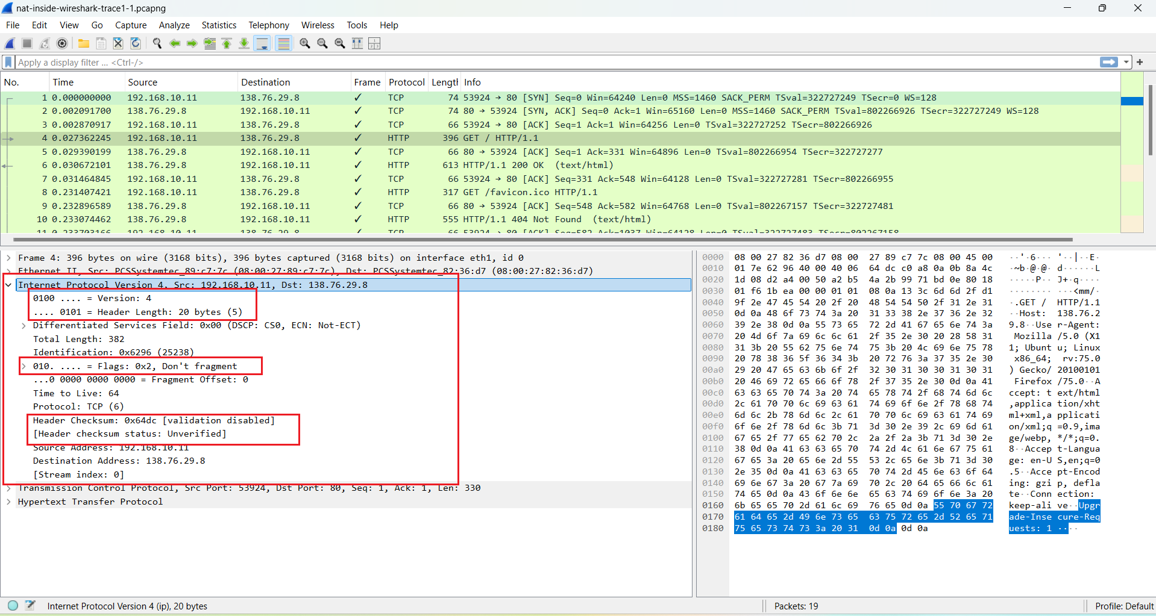1156x616 pixels.
Task: Start a new packet capture with the shark fin icon
Action: pos(10,43)
